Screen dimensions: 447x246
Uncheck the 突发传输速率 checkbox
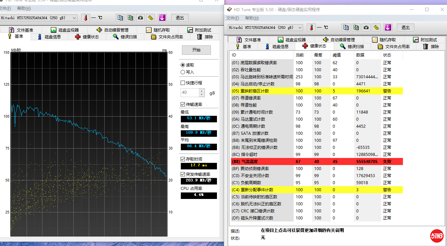point(183,174)
